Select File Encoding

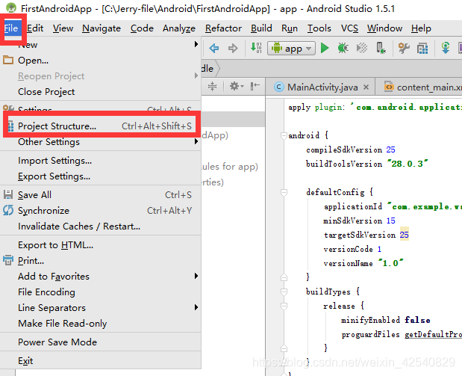(101, 292)
